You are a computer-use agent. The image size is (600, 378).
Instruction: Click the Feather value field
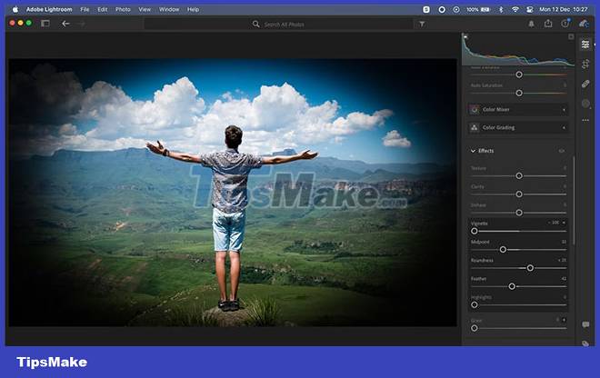pos(564,279)
